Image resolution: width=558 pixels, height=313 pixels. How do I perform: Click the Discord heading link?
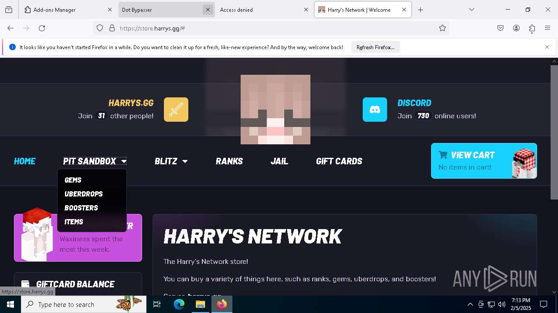(414, 103)
